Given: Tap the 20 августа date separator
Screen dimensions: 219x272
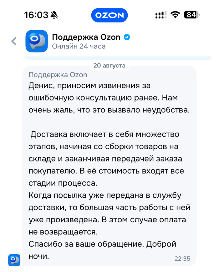Looking at the screenshot, I should 109,66.
